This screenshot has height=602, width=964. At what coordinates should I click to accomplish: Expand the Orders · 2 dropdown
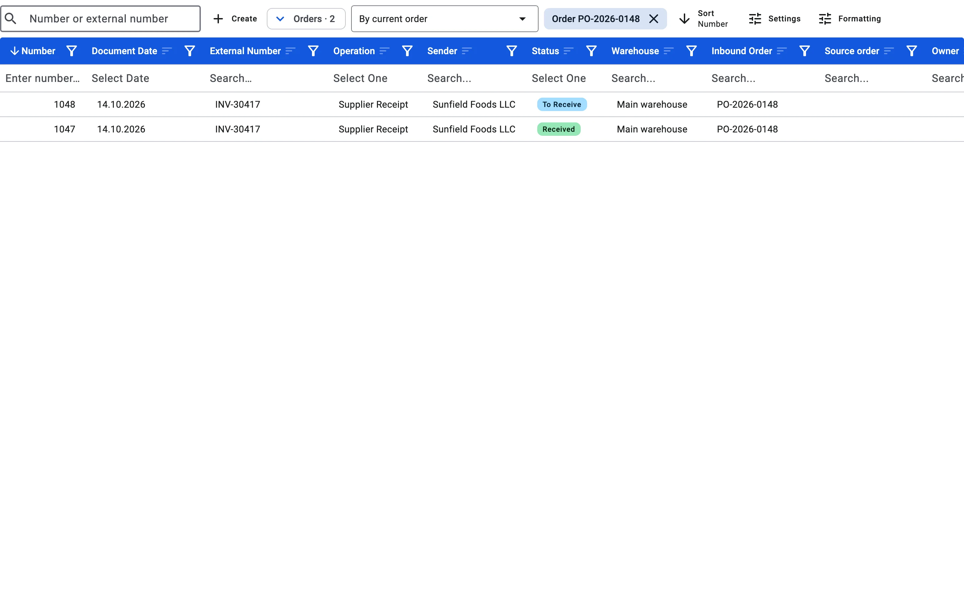306,19
